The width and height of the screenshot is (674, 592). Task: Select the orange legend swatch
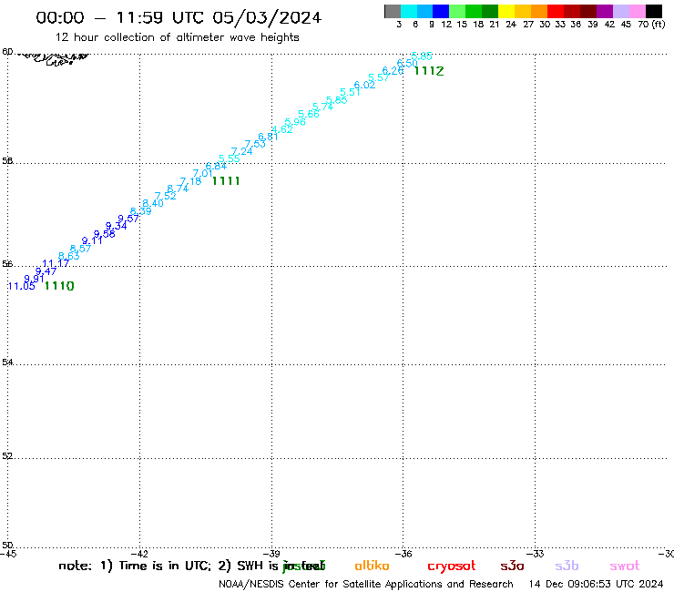(x=539, y=11)
